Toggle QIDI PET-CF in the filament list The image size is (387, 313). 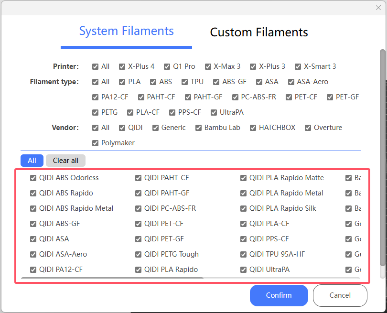click(x=138, y=224)
